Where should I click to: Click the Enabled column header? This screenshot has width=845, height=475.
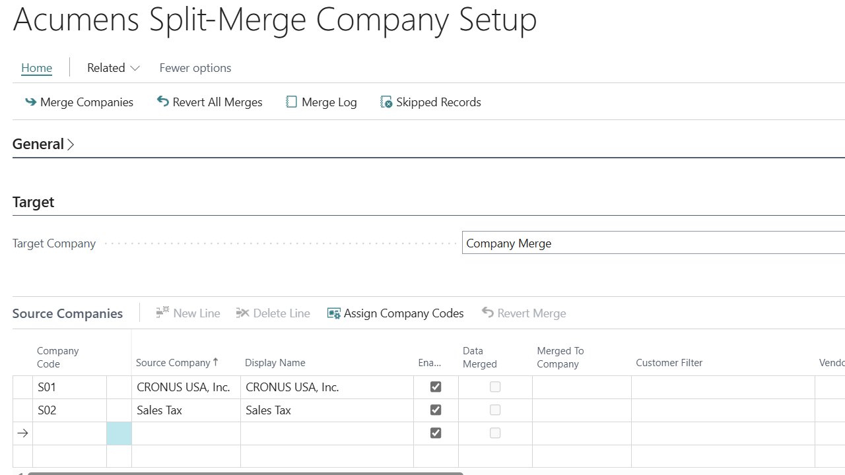(430, 363)
